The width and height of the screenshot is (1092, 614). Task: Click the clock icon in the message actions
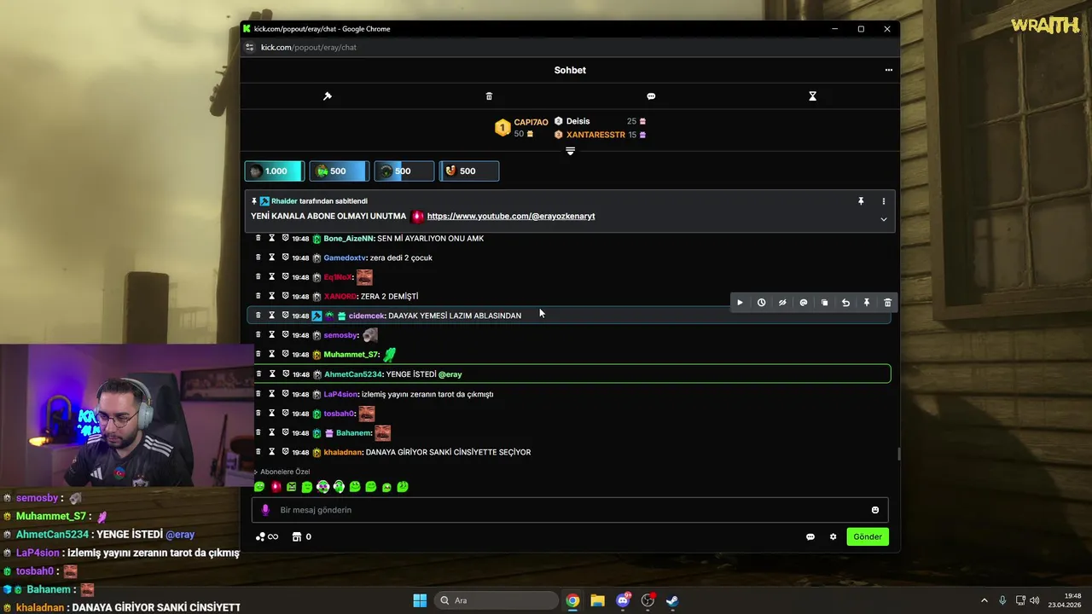tap(761, 303)
